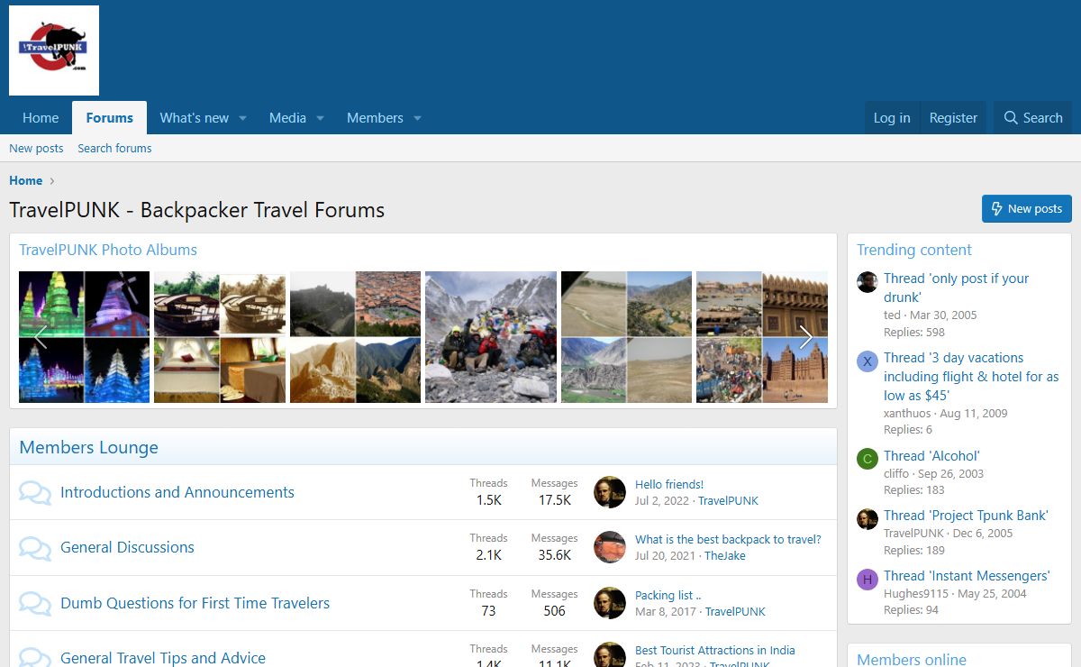The width and height of the screenshot is (1081, 667).
Task: Show previous photo albums with left arrow
Action: [40, 337]
